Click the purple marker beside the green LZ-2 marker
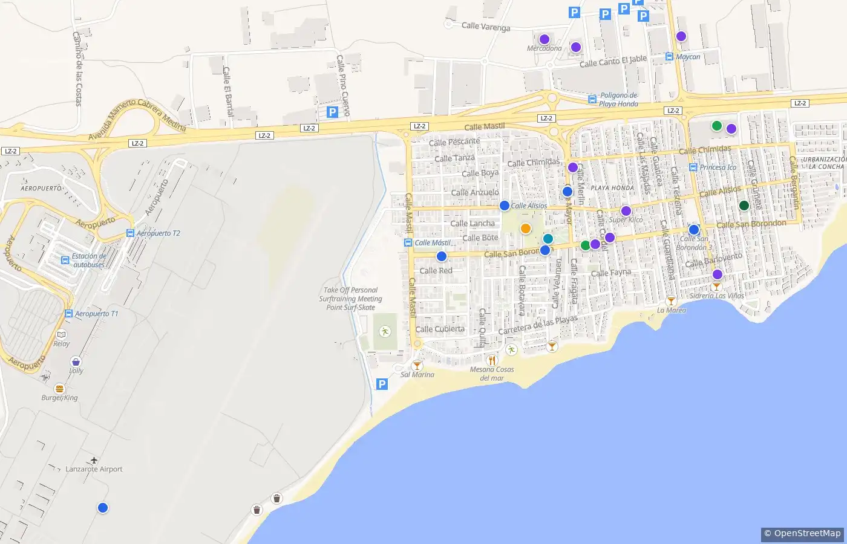This screenshot has width=847, height=544. click(x=731, y=129)
